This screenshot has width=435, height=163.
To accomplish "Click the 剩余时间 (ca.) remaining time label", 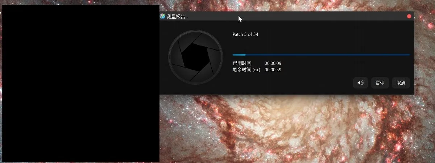I will pos(246,70).
